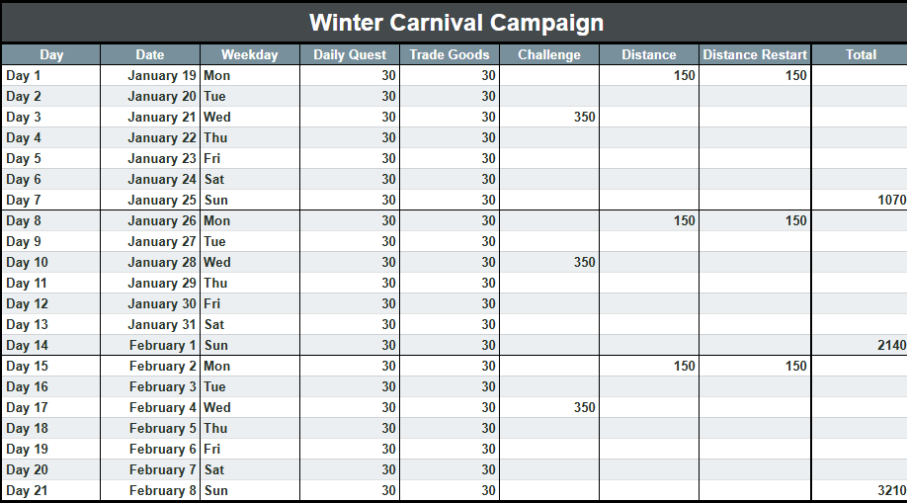
Task: Click the Day column header
Action: [x=51, y=54]
